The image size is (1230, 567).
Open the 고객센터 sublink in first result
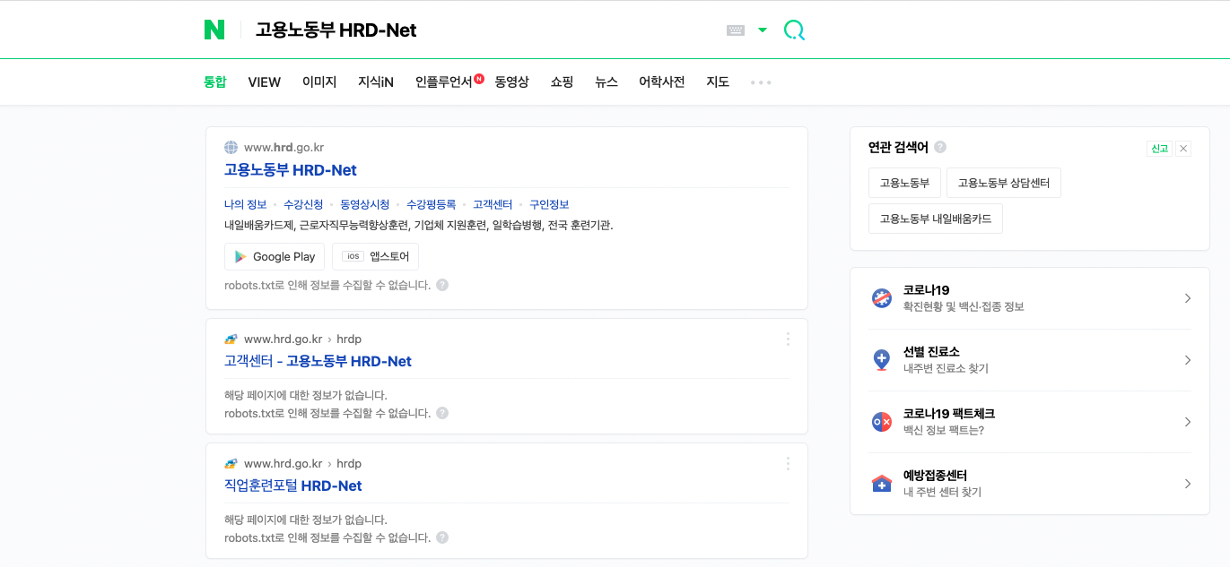coord(493,204)
